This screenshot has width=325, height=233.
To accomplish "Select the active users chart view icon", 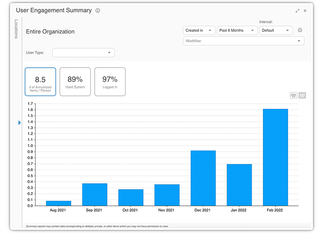I will [294, 95].
